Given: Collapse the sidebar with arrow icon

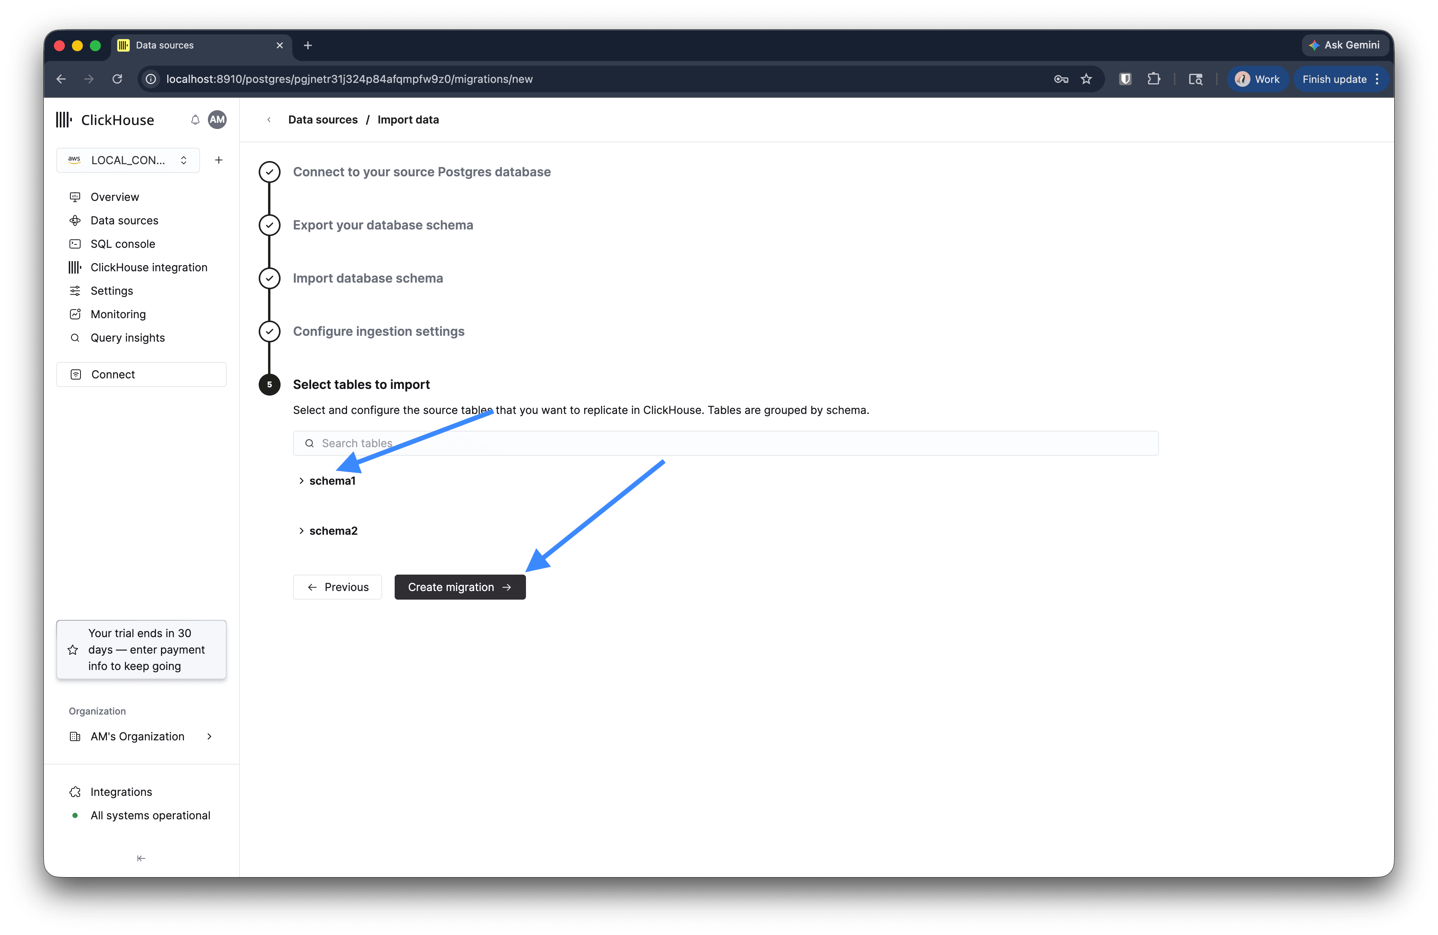Looking at the screenshot, I should pos(141,859).
